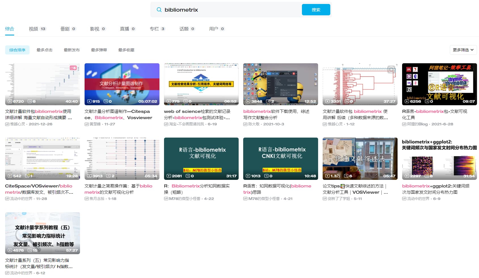This screenshot has width=479, height=278.
Task: Open the 文献分析计量图谱制作 thumbnail
Action: (122, 84)
